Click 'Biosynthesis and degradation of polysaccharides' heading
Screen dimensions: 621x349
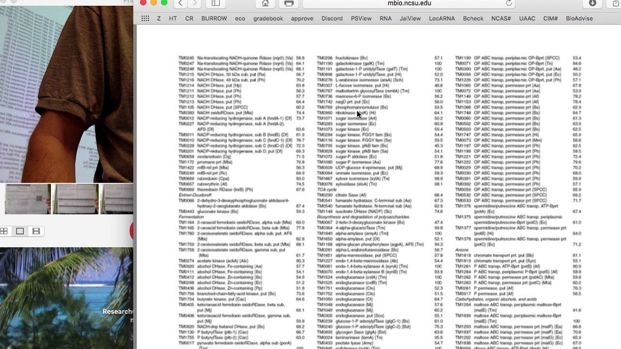363,217
